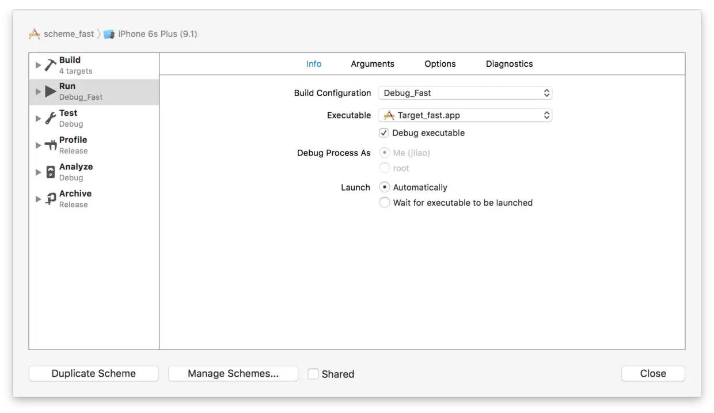Switch to the Diagnostics tab
The width and height of the screenshot is (714, 413).
click(x=510, y=64)
